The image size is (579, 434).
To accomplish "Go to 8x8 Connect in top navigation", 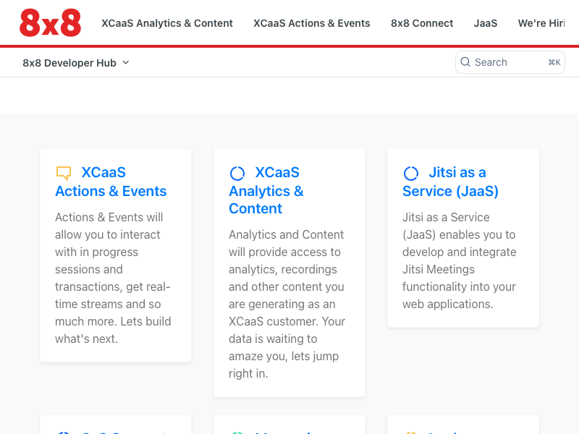I will (422, 23).
